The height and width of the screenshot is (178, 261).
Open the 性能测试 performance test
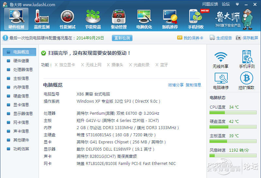[67, 19]
